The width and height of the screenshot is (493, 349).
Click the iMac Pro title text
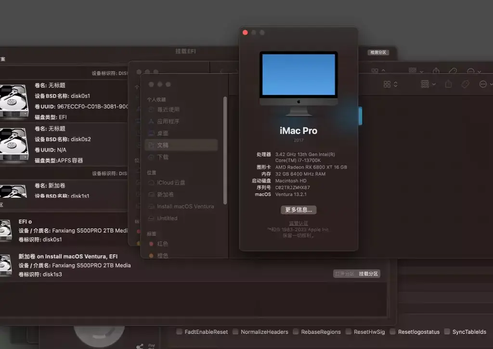pyautogui.click(x=298, y=131)
